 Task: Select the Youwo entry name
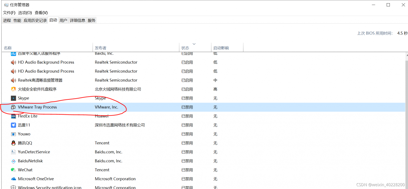click(x=24, y=134)
